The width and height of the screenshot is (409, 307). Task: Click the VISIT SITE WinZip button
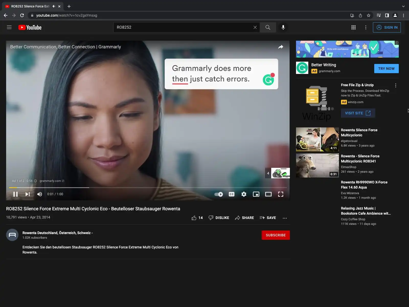[x=358, y=113]
